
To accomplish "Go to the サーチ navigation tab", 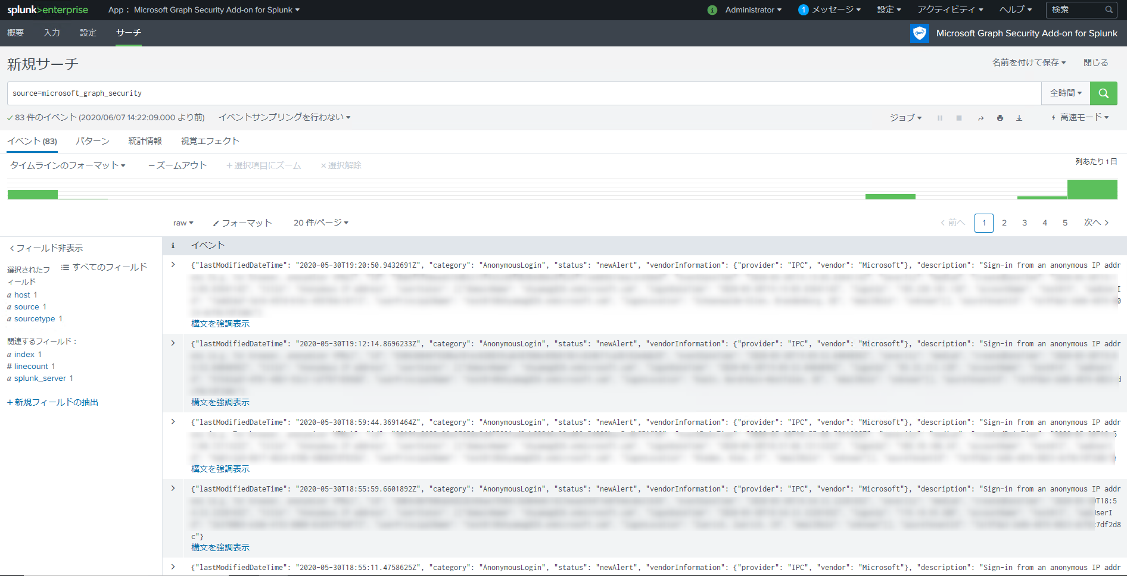I will tap(129, 33).
